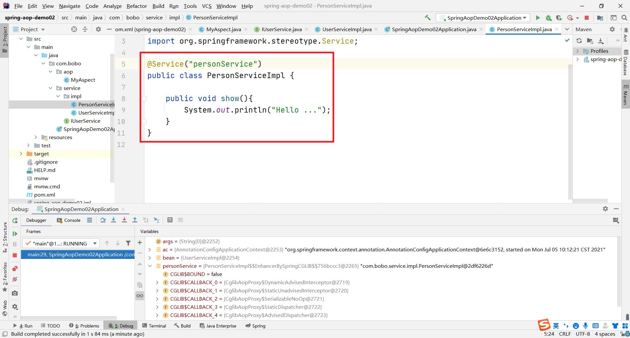Image resolution: width=630 pixels, height=338 pixels.
Task: Select MyAspect in project tree
Action: pos(83,80)
